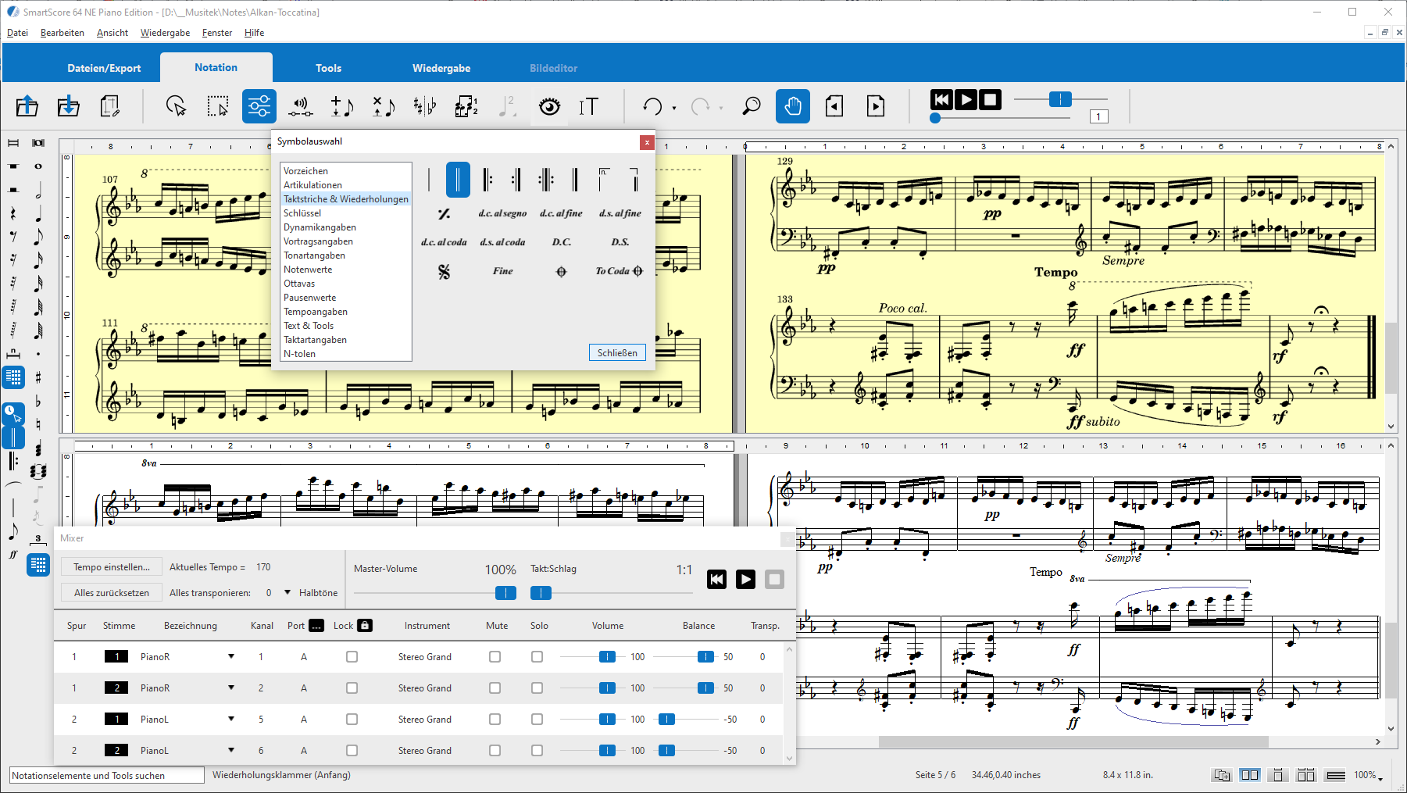The image size is (1407, 793).
Task: Open the text tool in toolbar
Action: 588,106
